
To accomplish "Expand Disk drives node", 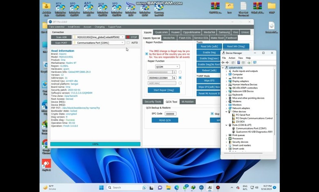I will [226, 78].
